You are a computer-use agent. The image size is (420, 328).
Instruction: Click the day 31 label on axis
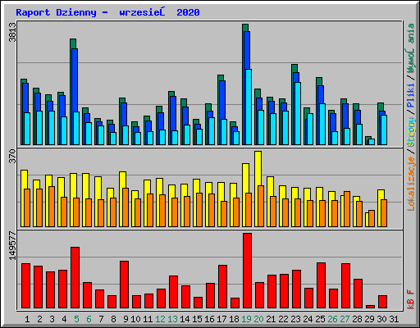point(394,319)
